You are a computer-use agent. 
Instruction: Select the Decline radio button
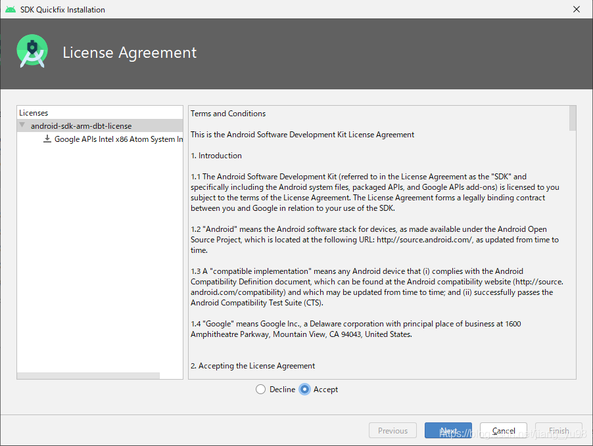pos(260,390)
